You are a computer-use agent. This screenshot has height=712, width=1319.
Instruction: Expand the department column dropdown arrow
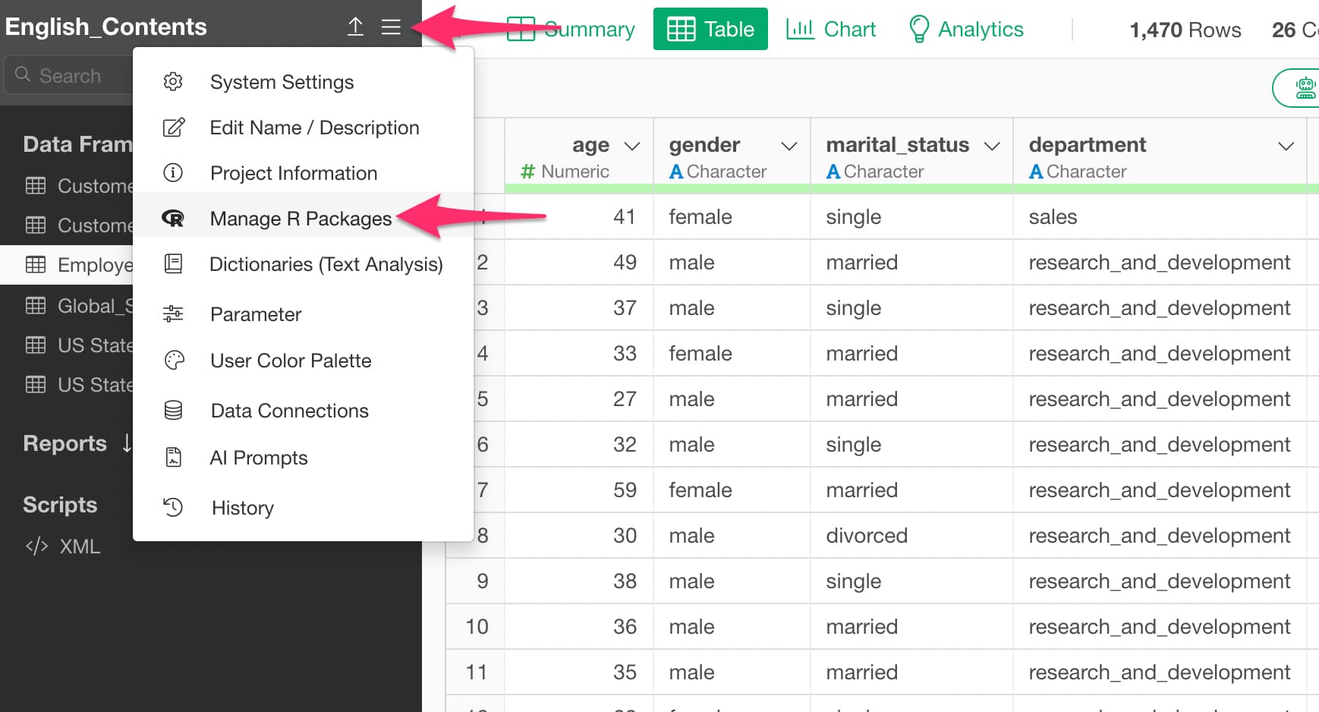1285,146
